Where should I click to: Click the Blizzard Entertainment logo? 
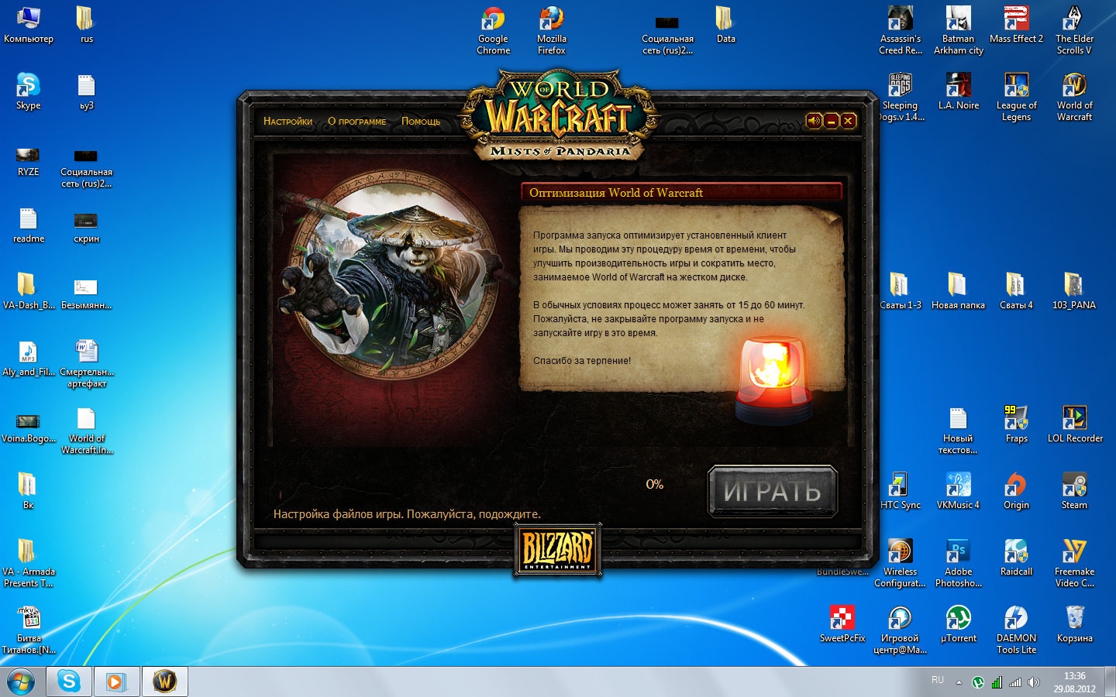pos(558,550)
